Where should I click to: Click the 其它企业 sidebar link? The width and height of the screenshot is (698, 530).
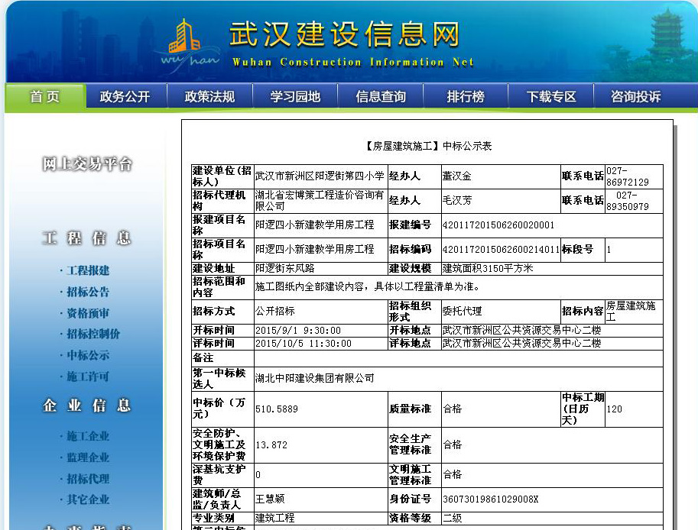87,499
